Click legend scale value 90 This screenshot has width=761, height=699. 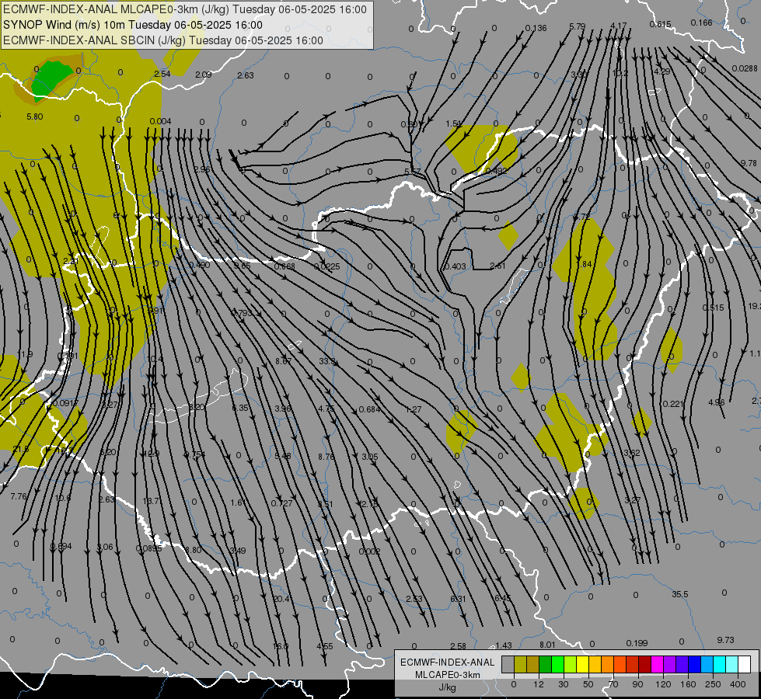point(637,684)
